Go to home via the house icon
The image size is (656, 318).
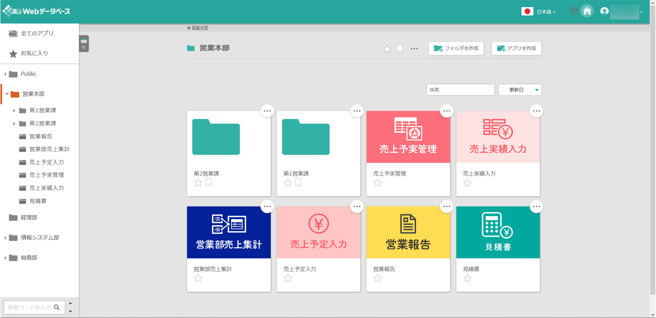pyautogui.click(x=587, y=11)
